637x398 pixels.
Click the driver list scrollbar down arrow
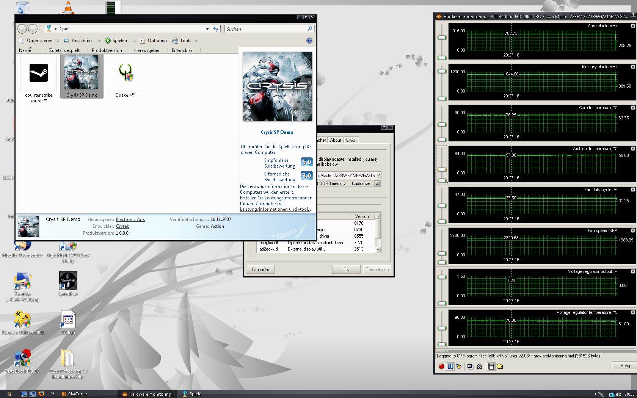(378, 249)
